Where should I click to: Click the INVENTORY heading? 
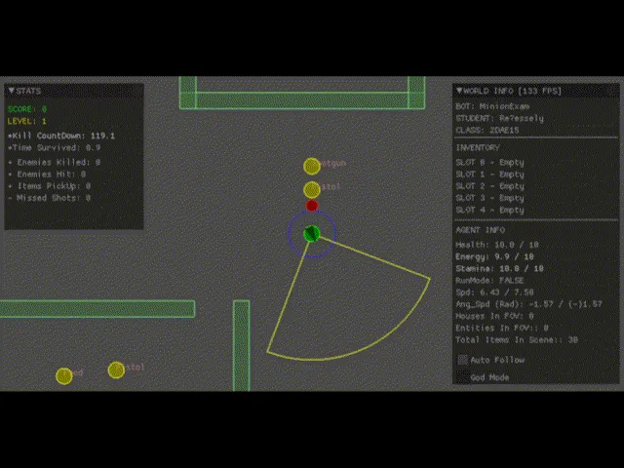pyautogui.click(x=478, y=147)
